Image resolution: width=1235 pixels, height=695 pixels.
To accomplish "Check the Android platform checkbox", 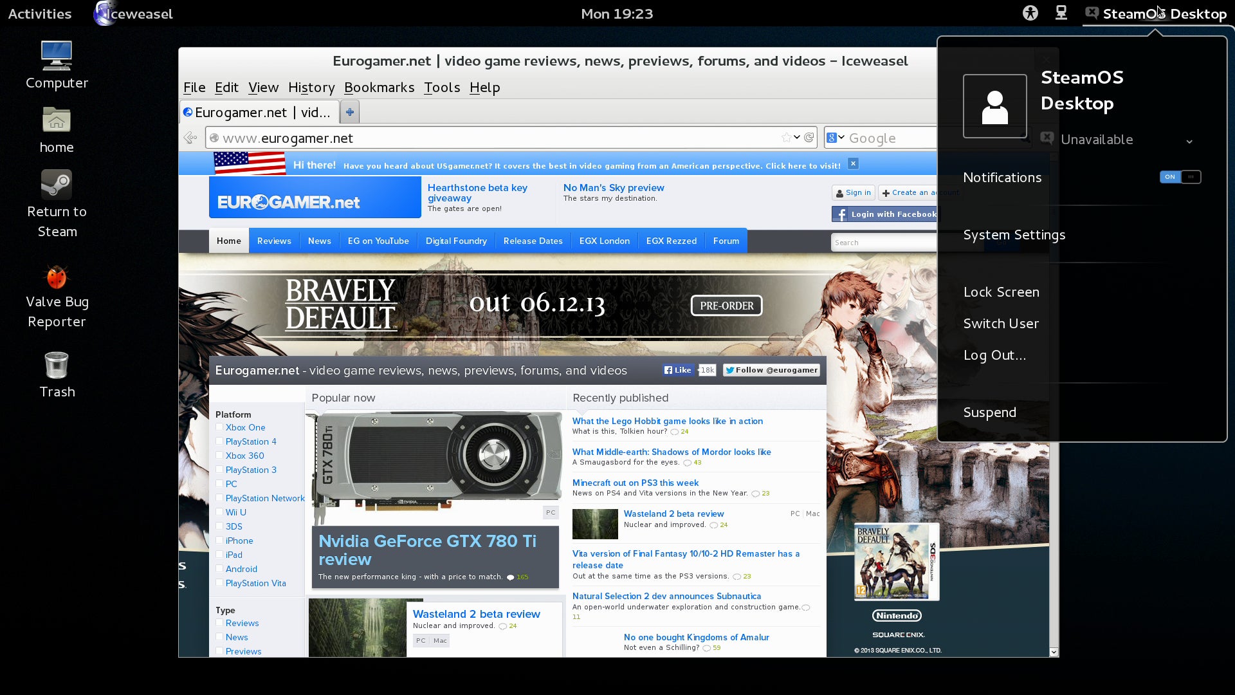I will pos(219,569).
